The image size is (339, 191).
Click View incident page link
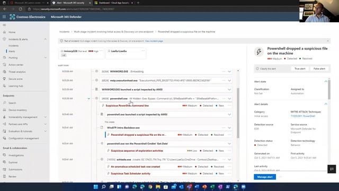pos(154,41)
